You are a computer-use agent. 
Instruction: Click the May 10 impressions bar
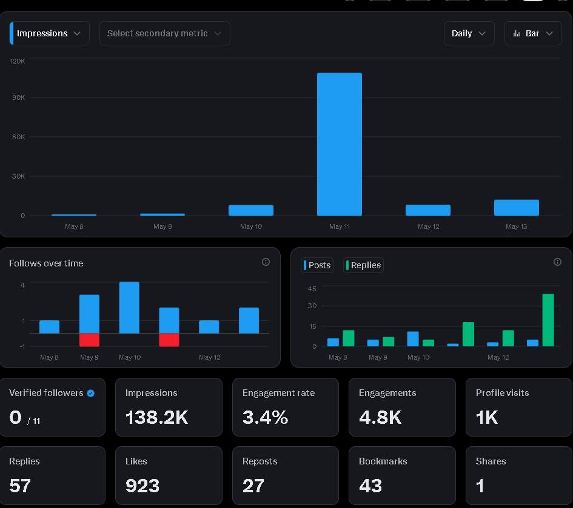(251, 210)
